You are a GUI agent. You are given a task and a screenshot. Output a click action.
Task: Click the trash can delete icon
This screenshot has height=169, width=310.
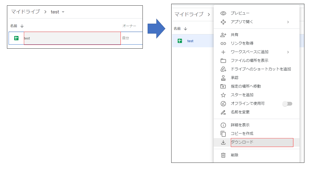tap(223, 155)
